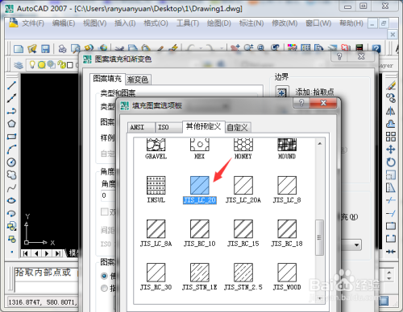Select the HOUND hatch pattern
Viewport: 403px width, 312px height.
[287, 150]
